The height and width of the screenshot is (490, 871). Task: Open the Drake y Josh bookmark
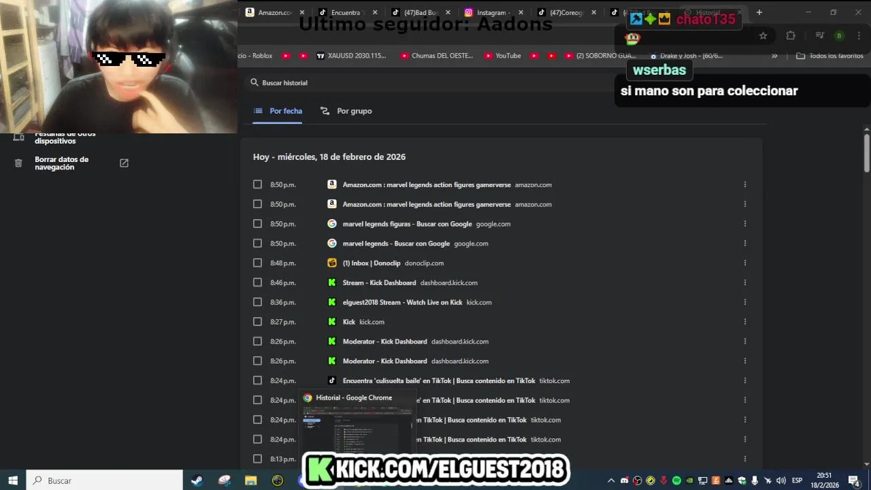(x=686, y=56)
